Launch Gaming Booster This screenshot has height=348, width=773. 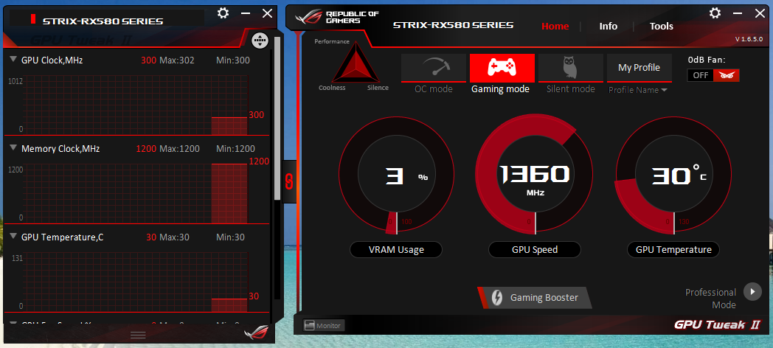click(x=535, y=298)
